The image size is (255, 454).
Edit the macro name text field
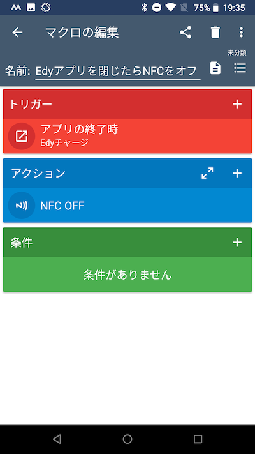pos(118,71)
